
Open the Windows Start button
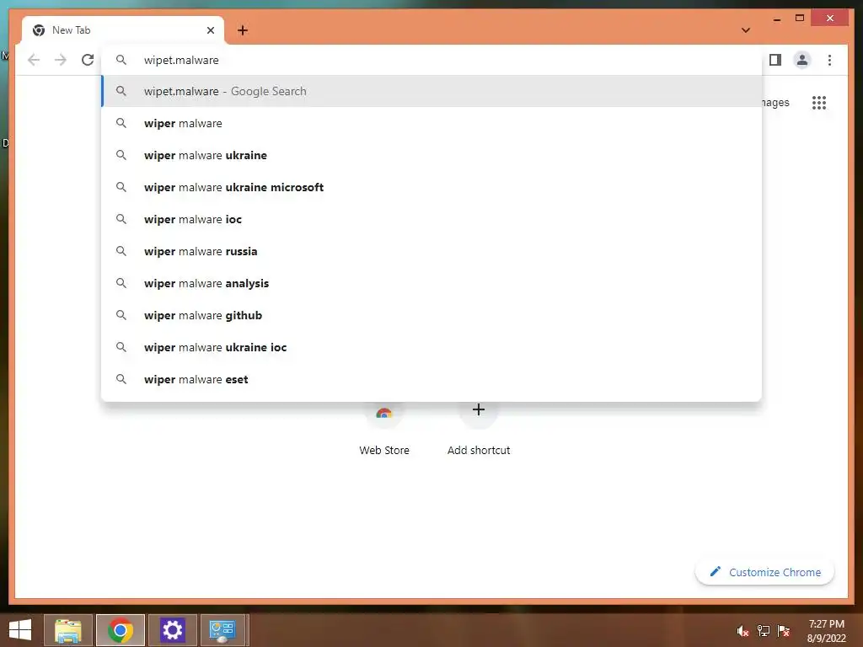point(20,630)
